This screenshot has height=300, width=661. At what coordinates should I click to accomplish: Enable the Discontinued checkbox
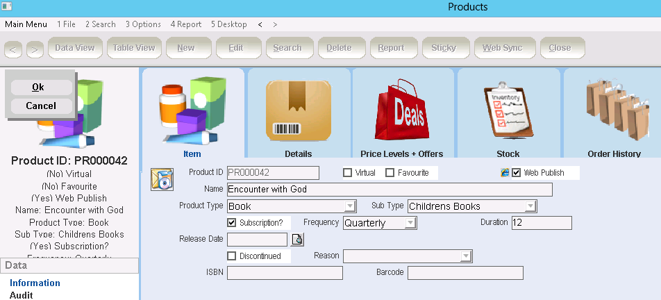[231, 256]
